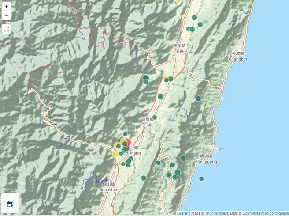289x216 pixels.
Task: Open the map layers control
Action: pos(10,204)
